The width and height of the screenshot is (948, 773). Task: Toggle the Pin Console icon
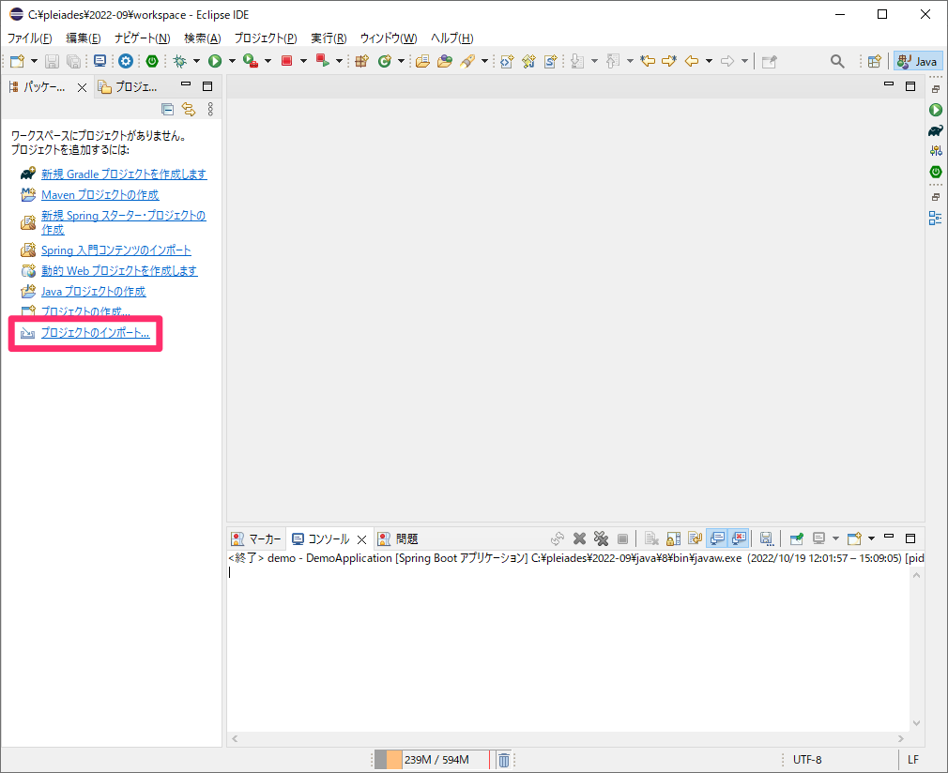pyautogui.click(x=797, y=538)
